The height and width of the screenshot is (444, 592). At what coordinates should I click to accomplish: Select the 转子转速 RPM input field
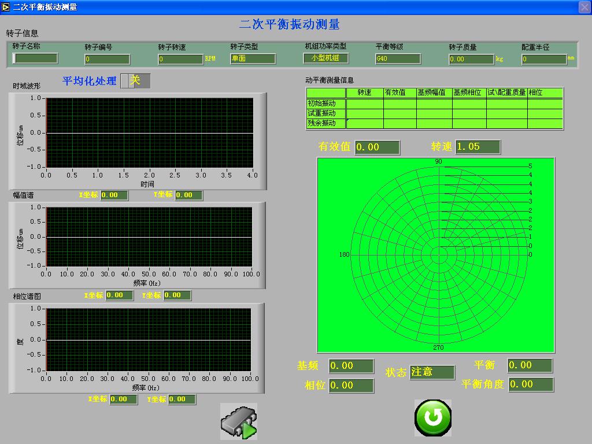point(180,60)
